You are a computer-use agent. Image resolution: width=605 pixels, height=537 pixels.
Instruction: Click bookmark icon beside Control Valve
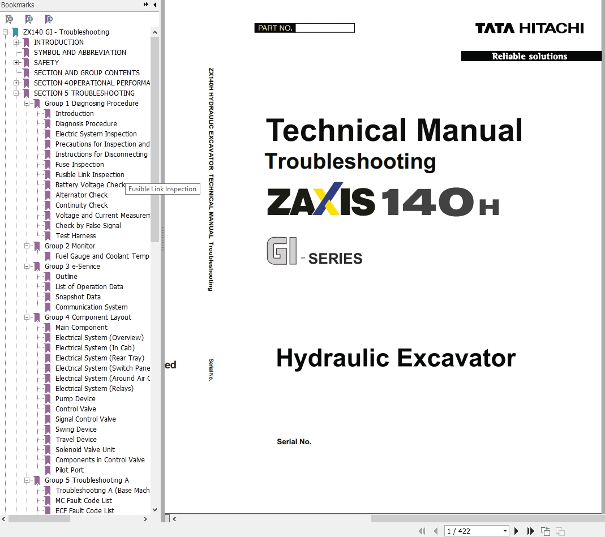click(48, 409)
